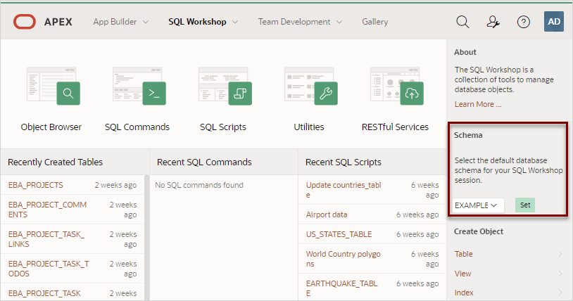573x301 pixels.
Task: Click the chevron beside View
Action: click(560, 274)
